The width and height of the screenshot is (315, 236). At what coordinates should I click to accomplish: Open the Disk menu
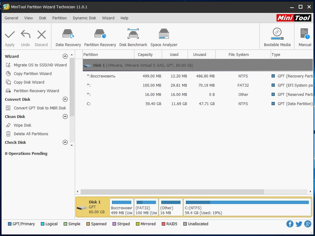click(42, 18)
